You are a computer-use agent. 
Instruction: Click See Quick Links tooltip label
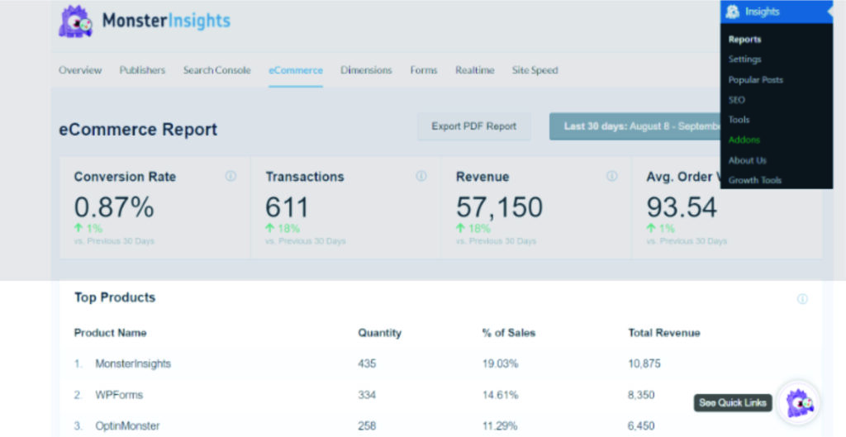point(733,402)
